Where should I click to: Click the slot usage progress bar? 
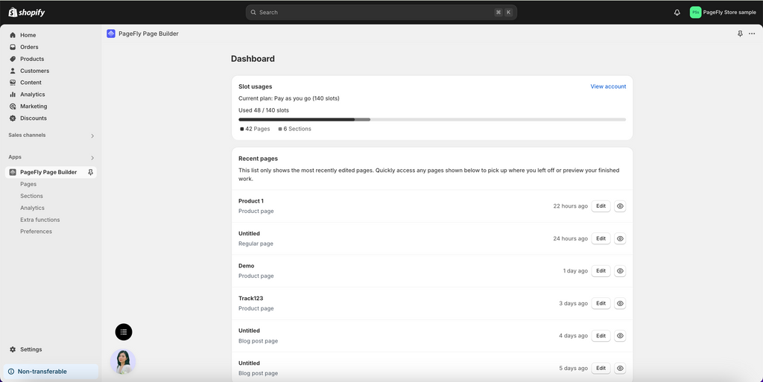coord(432,120)
